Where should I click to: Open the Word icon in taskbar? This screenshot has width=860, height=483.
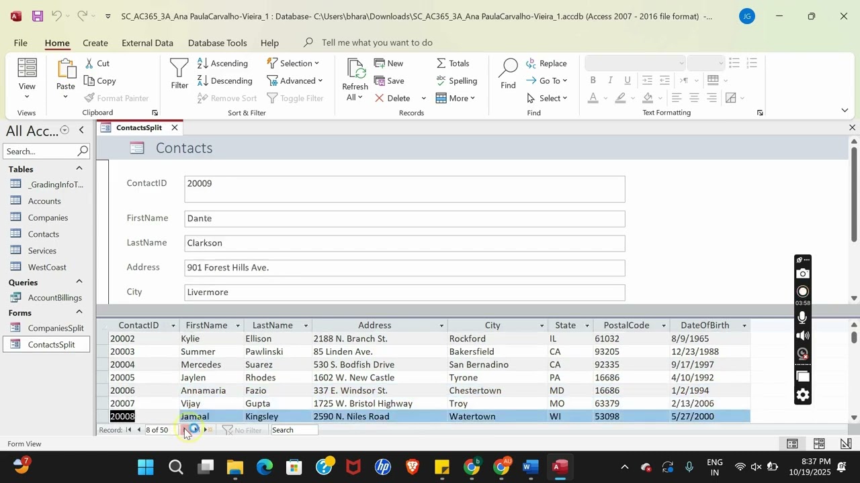coord(530,467)
